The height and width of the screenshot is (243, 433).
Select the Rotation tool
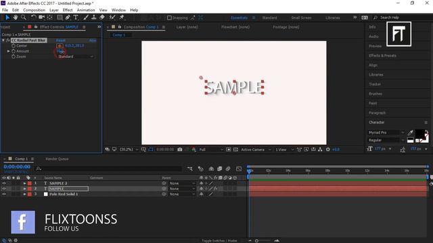33,18
